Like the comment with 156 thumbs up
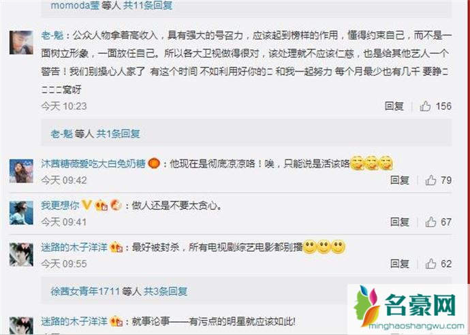Screen dimensions: 470x335 click(x=425, y=106)
